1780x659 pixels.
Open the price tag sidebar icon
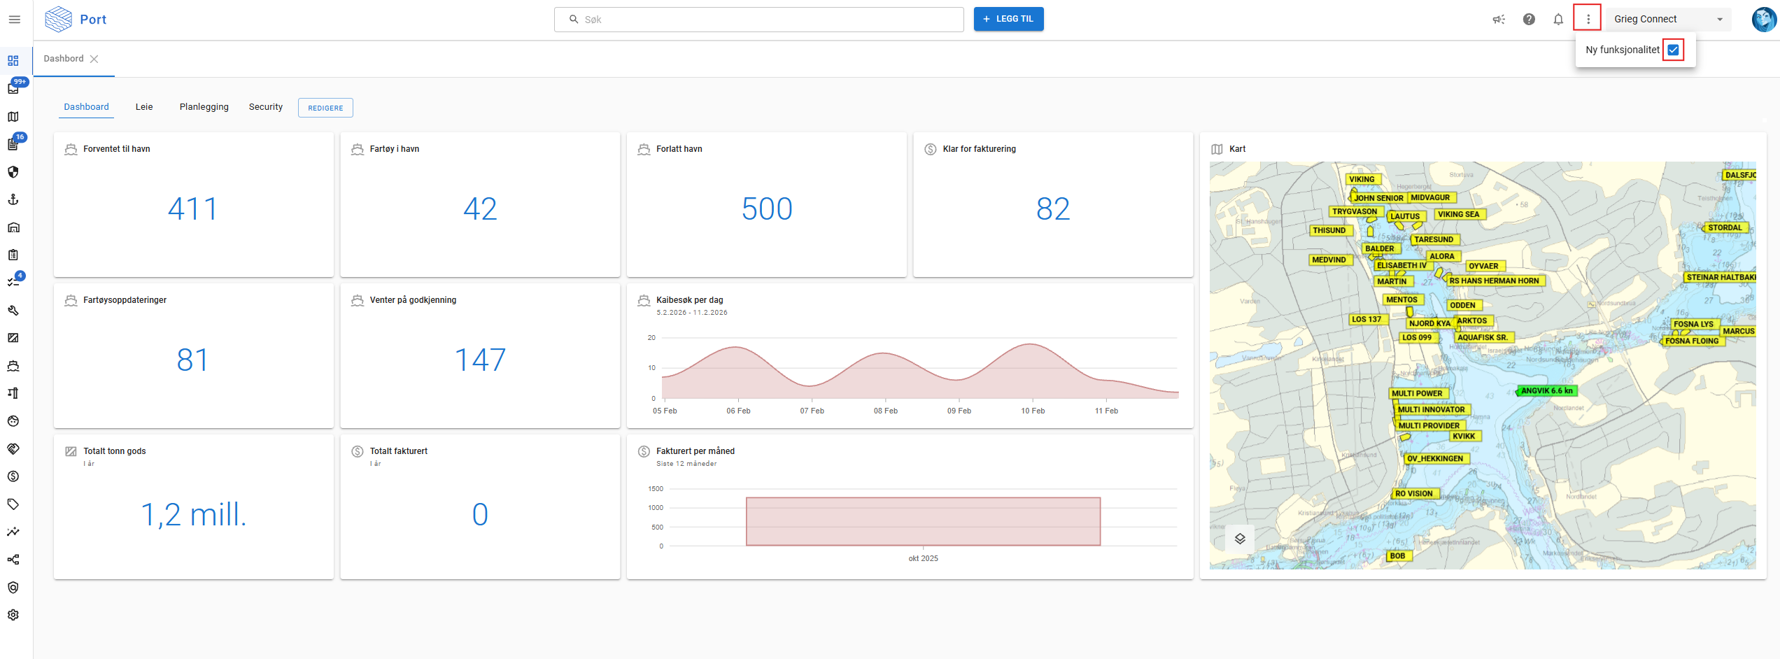coord(13,504)
